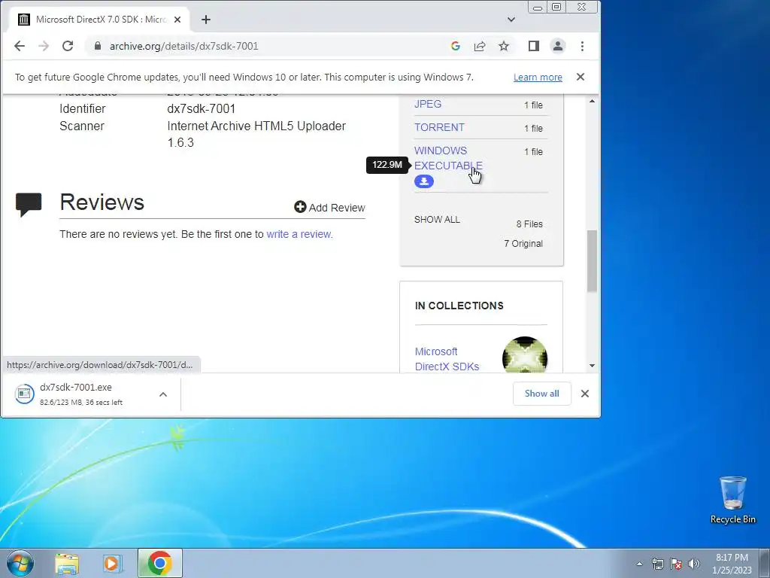The image size is (770, 578).
Task: Select the Recycle Bin desktop icon
Action: (x=732, y=500)
